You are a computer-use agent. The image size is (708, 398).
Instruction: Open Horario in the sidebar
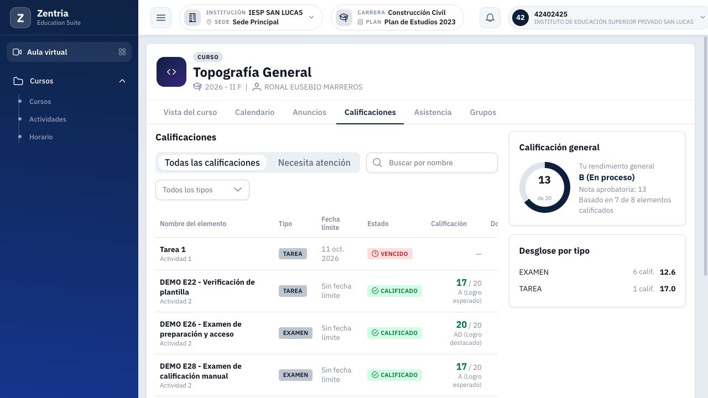(41, 137)
